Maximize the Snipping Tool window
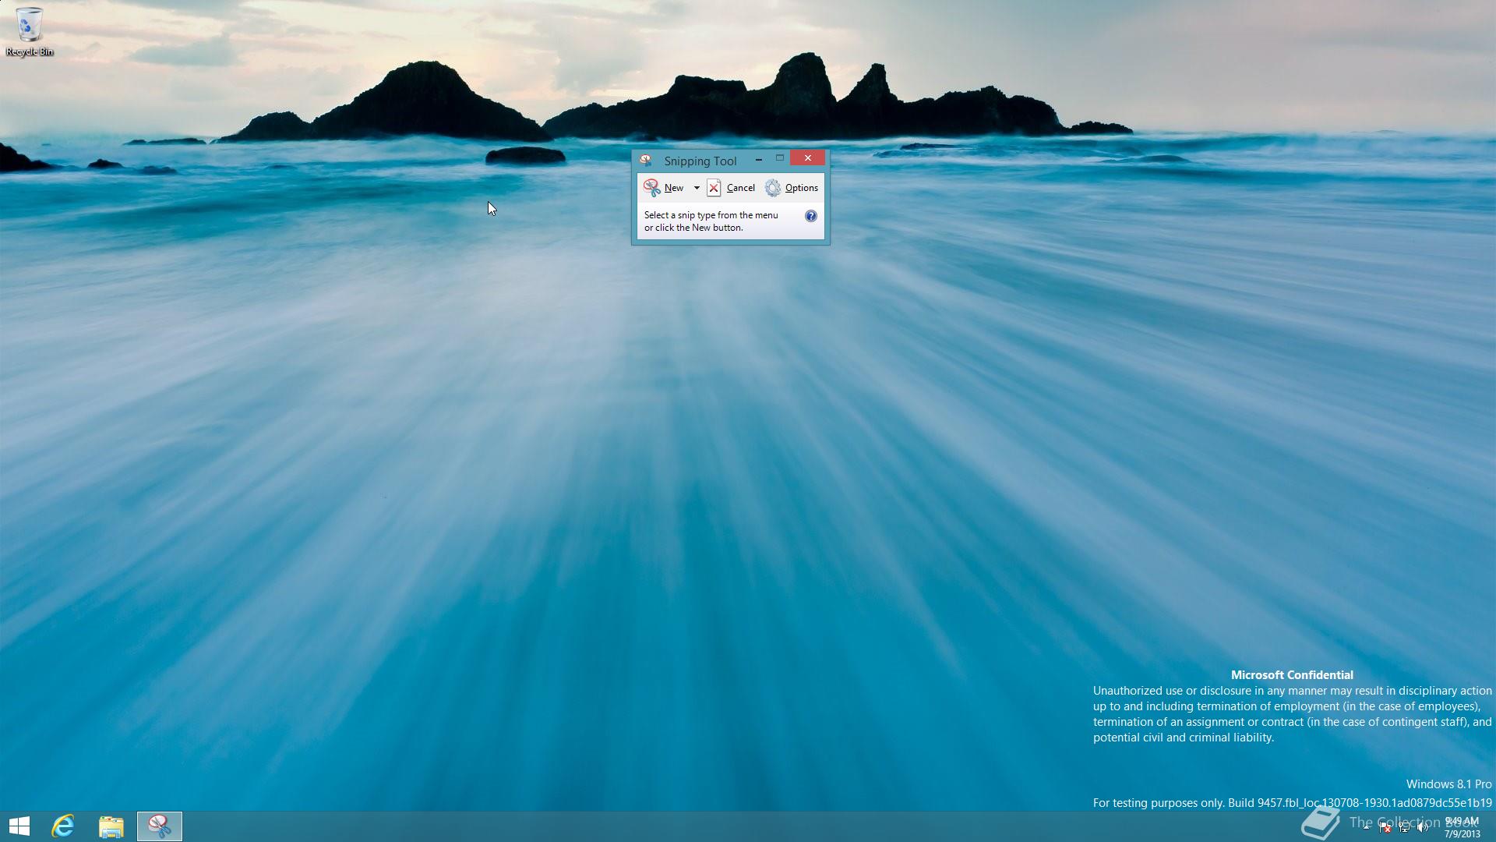Screen dimensions: 1496x842 coord(779,158)
